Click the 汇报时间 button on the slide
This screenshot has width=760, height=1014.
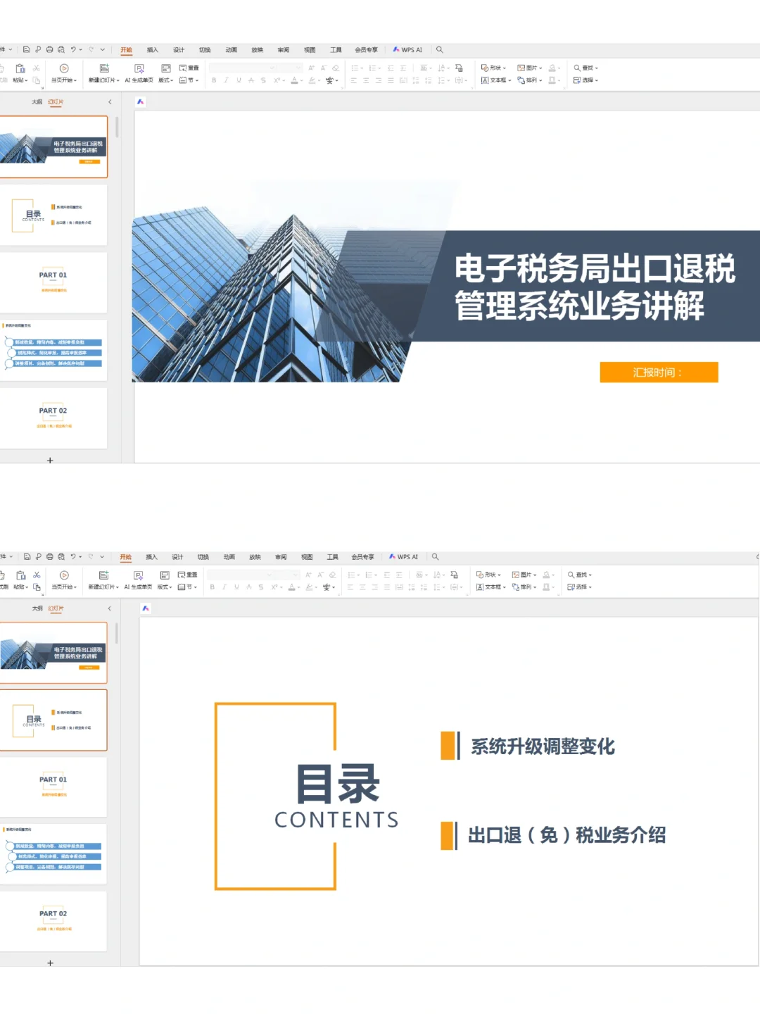(x=659, y=372)
